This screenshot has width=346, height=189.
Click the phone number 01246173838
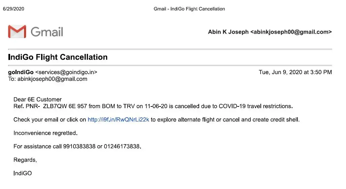[122, 147]
